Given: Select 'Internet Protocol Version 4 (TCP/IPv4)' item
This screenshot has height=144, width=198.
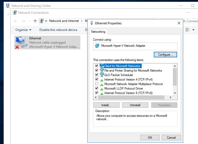Looking at the screenshot, I should click(128, 80).
